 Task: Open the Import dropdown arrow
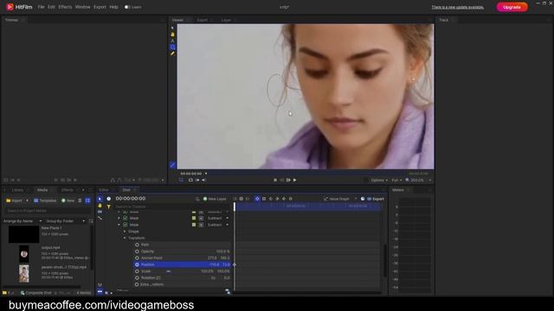click(27, 200)
